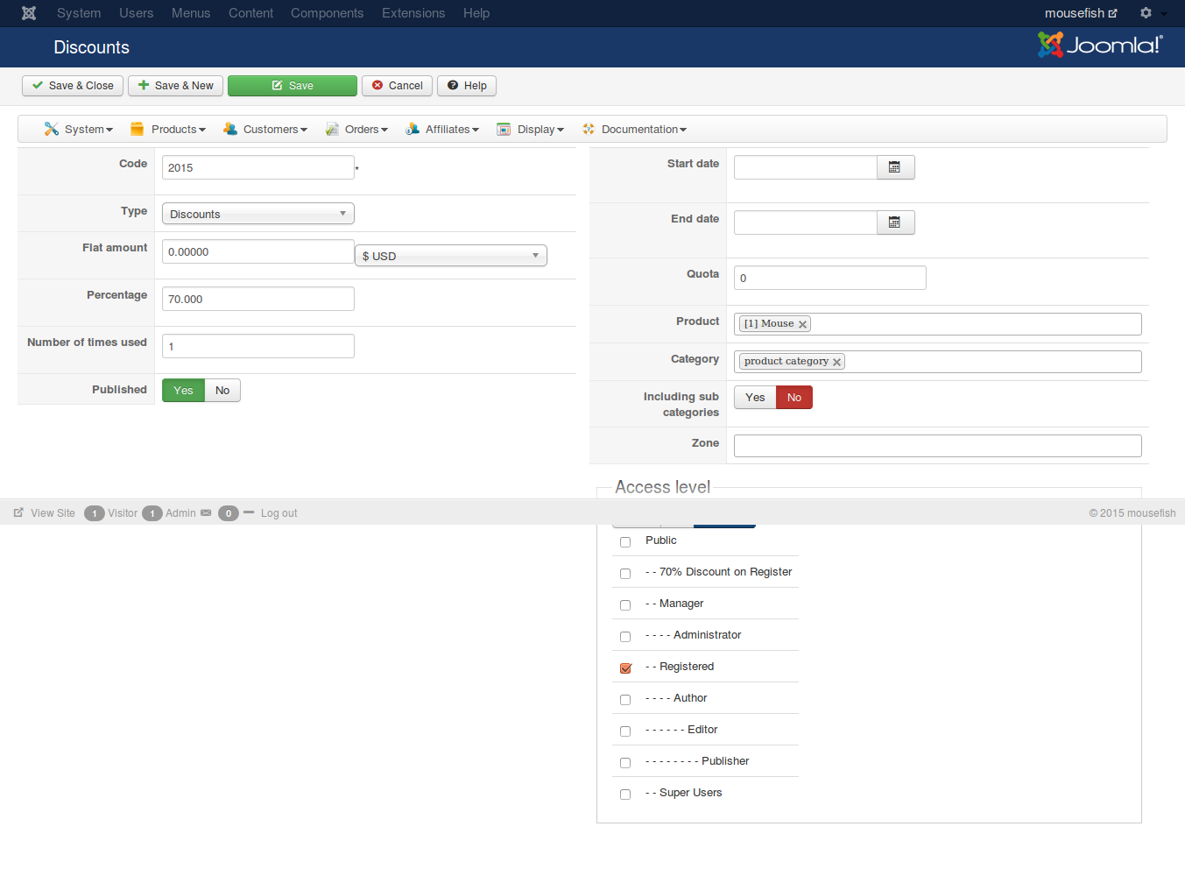
Task: Expand the Affiliates dropdown menu
Action: click(442, 130)
